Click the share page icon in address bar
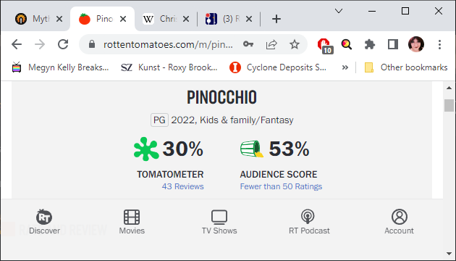Image resolution: width=456 pixels, height=261 pixels. 271,44
